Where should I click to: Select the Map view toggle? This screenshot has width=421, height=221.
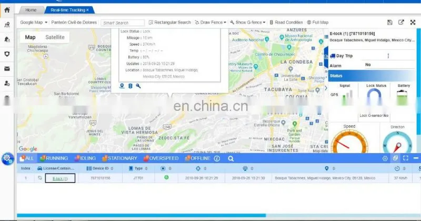pos(30,37)
